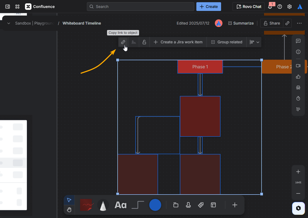This screenshot has height=218, width=308.
Task: Open more actions ellipsis menu
Action: tap(299, 23)
